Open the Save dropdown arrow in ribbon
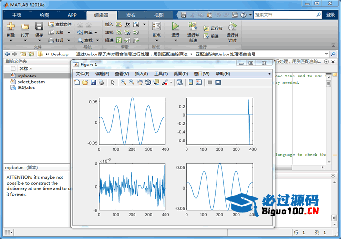Viewport: 341px width, 239px height. (x=39, y=40)
